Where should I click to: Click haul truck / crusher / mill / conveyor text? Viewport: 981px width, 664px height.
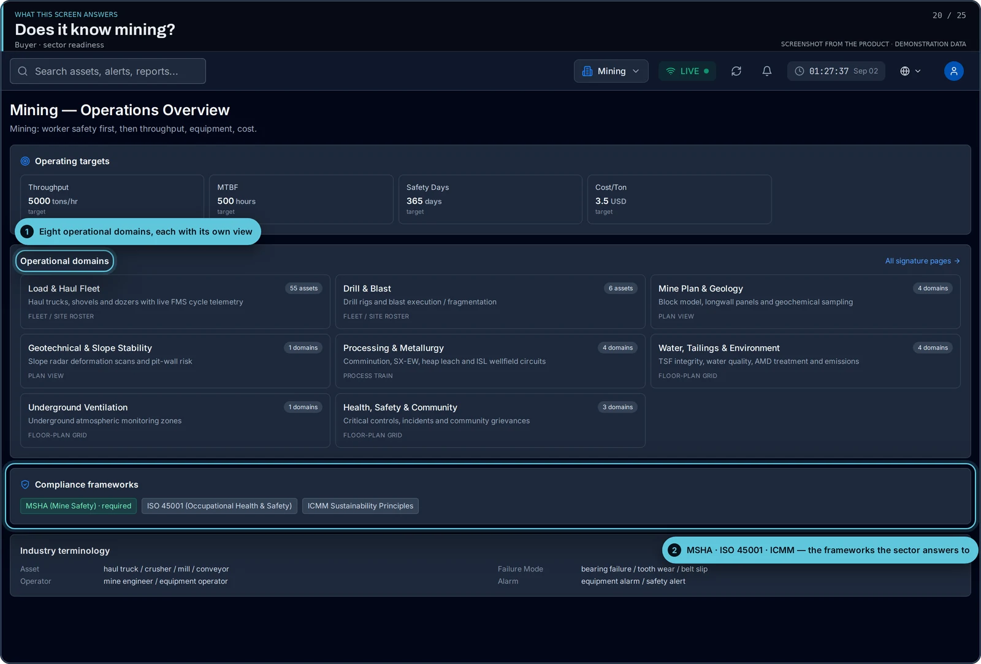166,569
